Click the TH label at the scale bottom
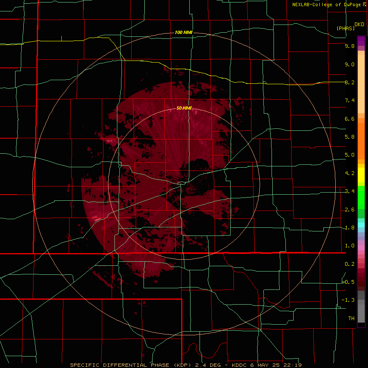The height and width of the screenshot is (368, 368). (x=351, y=319)
